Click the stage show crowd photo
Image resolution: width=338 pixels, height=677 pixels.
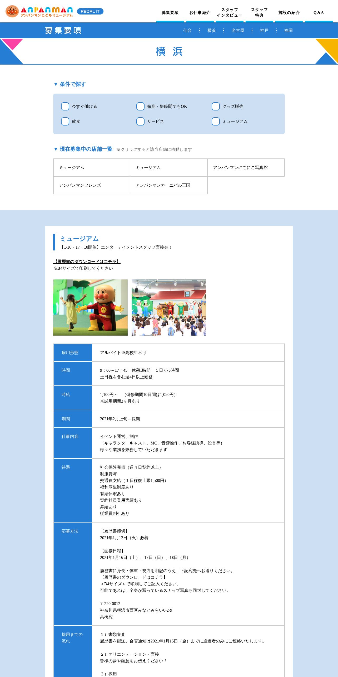(169, 307)
